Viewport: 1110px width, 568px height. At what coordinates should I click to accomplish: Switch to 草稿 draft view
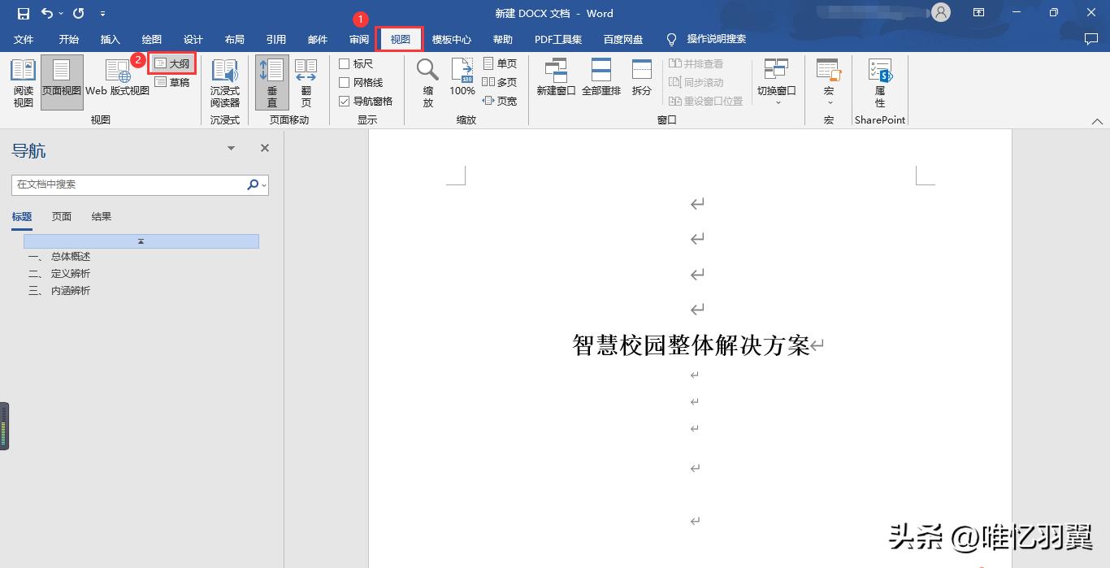(173, 81)
